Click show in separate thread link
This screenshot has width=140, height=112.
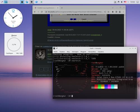(77, 40)
